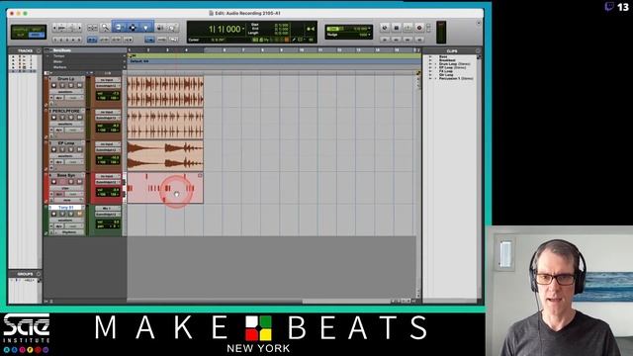The height and width of the screenshot is (356, 633).
Task: Open Tony 01 Mic 1 input selector
Action: tap(108, 209)
